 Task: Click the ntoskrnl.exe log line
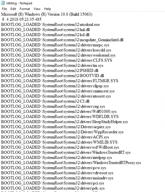(50, 25)
